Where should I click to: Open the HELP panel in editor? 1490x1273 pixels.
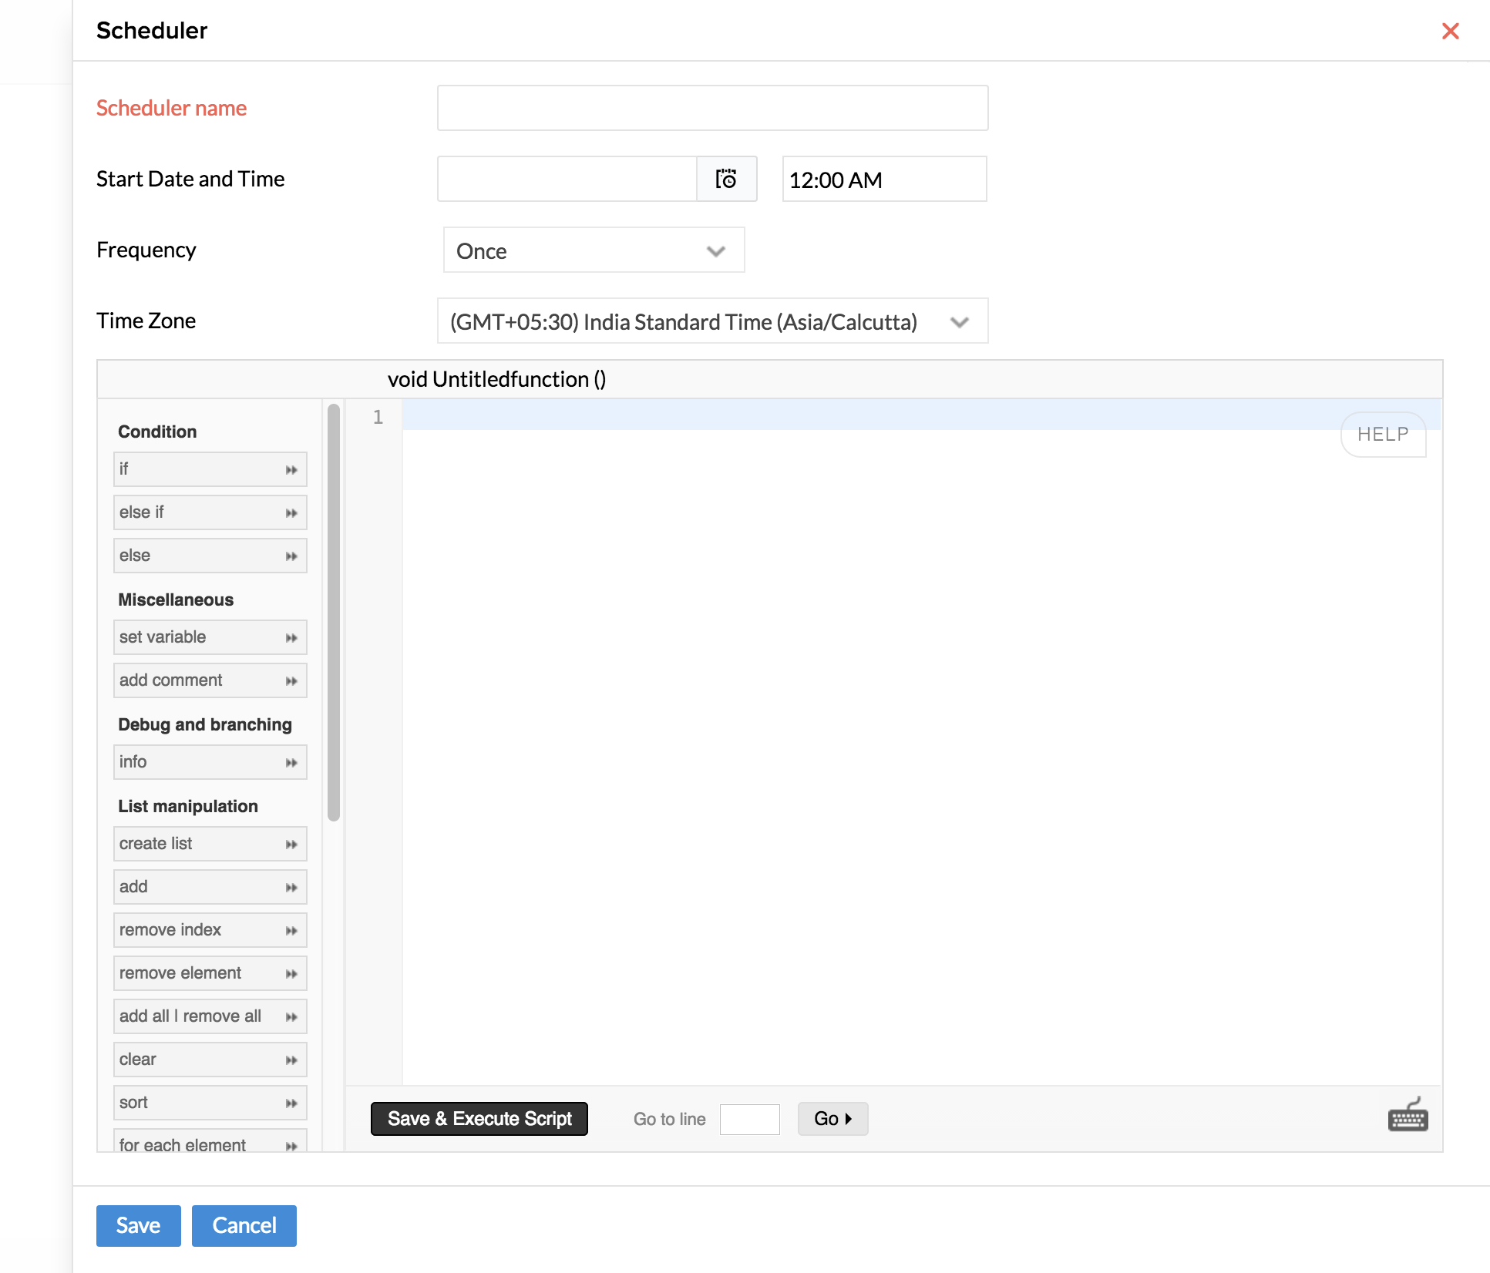[1383, 435]
